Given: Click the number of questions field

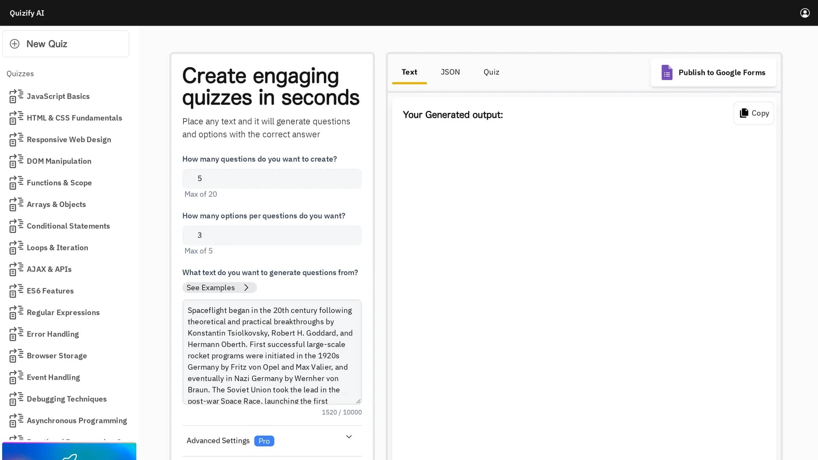Looking at the screenshot, I should coord(272,178).
